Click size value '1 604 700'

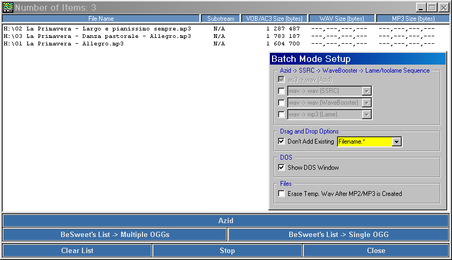pos(283,44)
